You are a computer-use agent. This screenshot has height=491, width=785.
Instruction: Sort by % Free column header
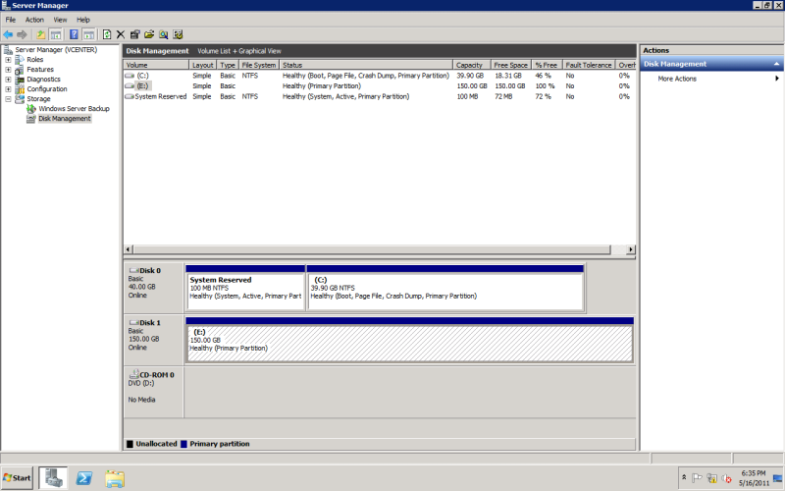547,65
